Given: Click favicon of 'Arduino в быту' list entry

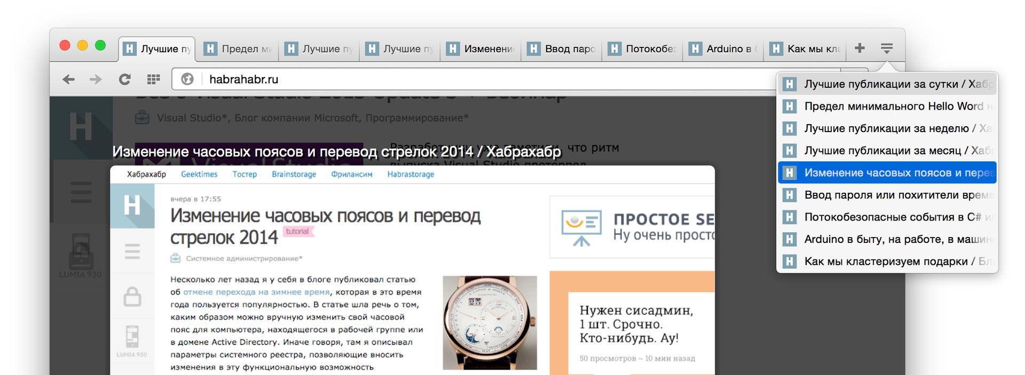Looking at the screenshot, I should [790, 239].
